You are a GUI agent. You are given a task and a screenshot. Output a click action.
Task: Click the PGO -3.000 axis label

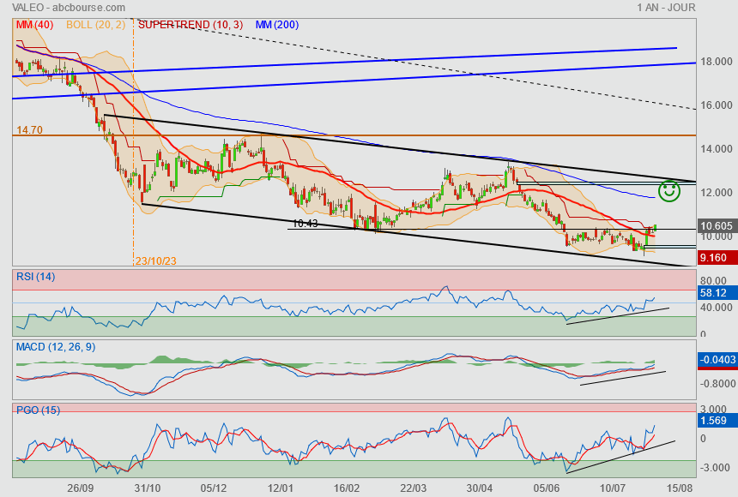(x=717, y=468)
